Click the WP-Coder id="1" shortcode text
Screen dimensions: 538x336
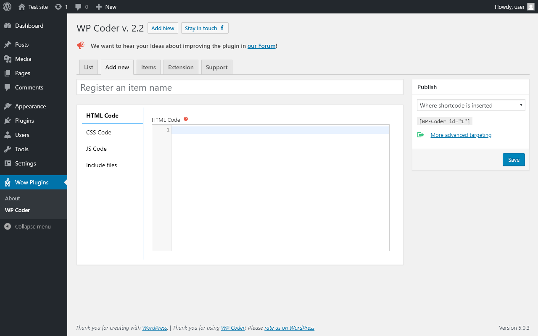(x=445, y=121)
